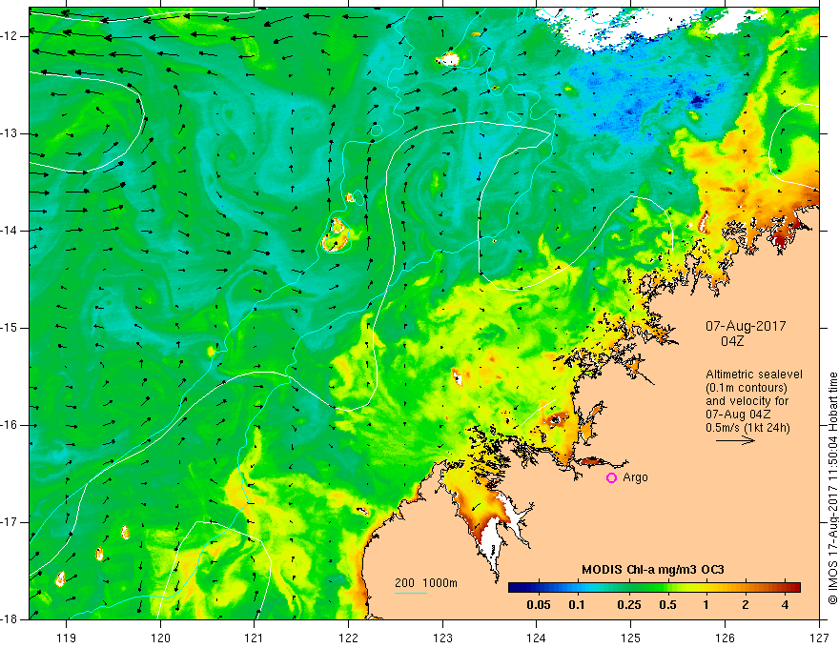This screenshot has width=839, height=648.
Task: Click the '127' longitude axis label
Action: pyautogui.click(x=819, y=638)
